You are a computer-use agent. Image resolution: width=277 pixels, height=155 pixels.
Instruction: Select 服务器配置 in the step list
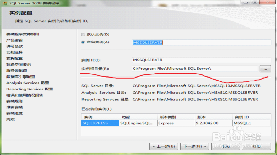pyautogui.click(x=17, y=71)
